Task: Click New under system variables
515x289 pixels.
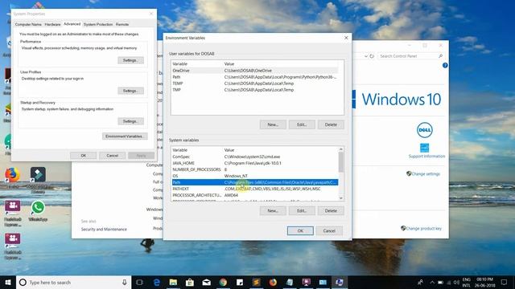Action: [x=273, y=211]
